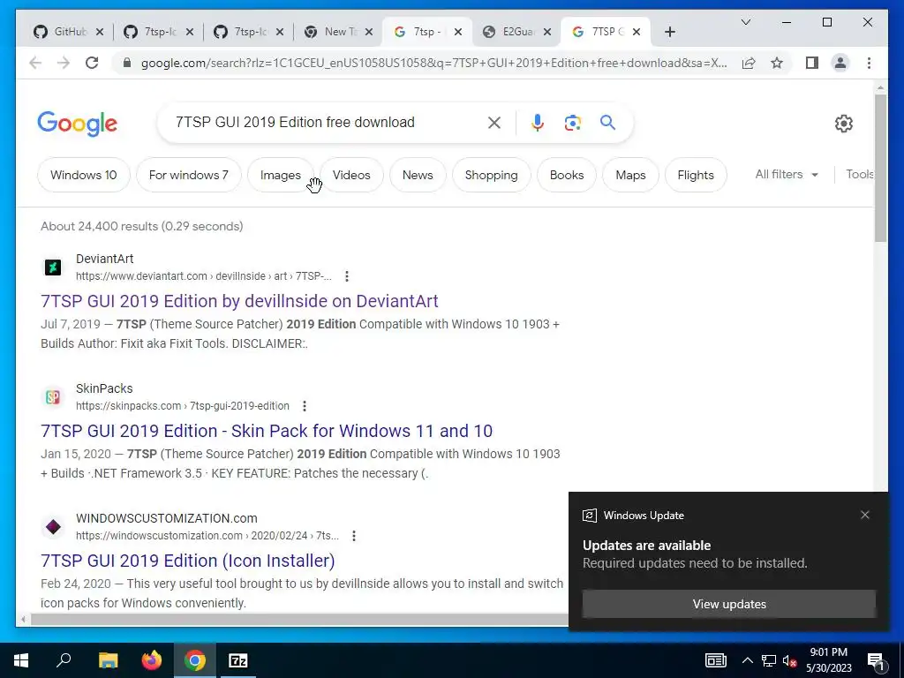Switch to the first GitHub tab
This screenshot has height=678, width=904.
pos(69,32)
